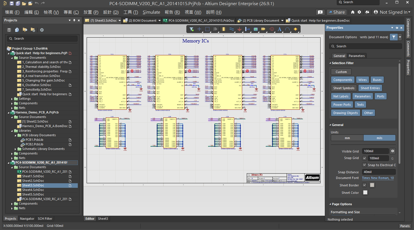
Task: Collapse the Libraries folder in Harness project
Action: point(12,131)
